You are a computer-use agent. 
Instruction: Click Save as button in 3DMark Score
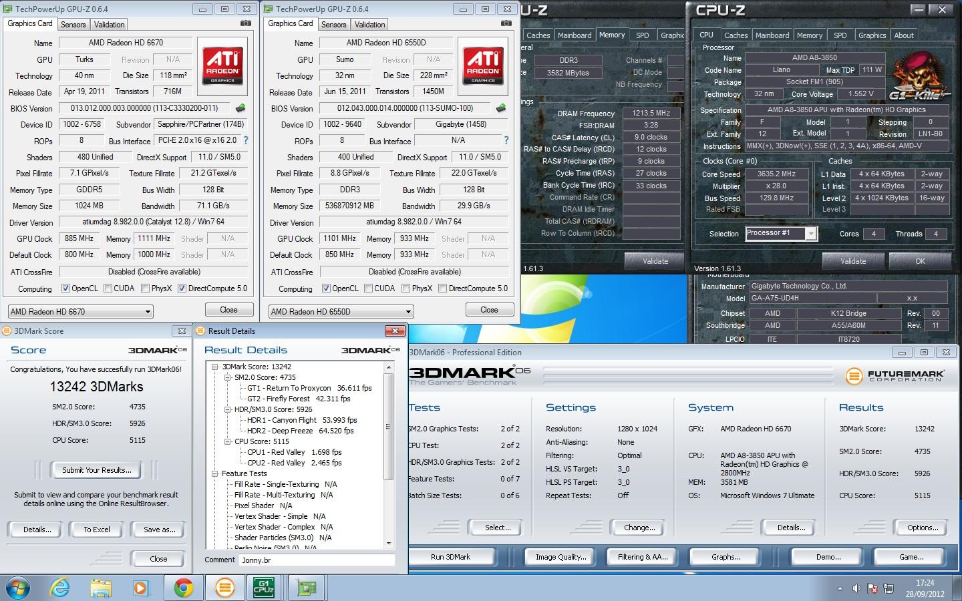[159, 530]
